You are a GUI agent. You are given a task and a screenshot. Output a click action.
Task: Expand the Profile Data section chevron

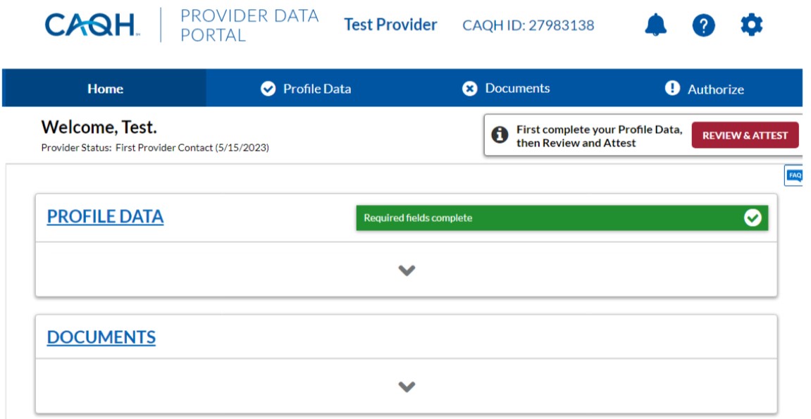pos(407,270)
